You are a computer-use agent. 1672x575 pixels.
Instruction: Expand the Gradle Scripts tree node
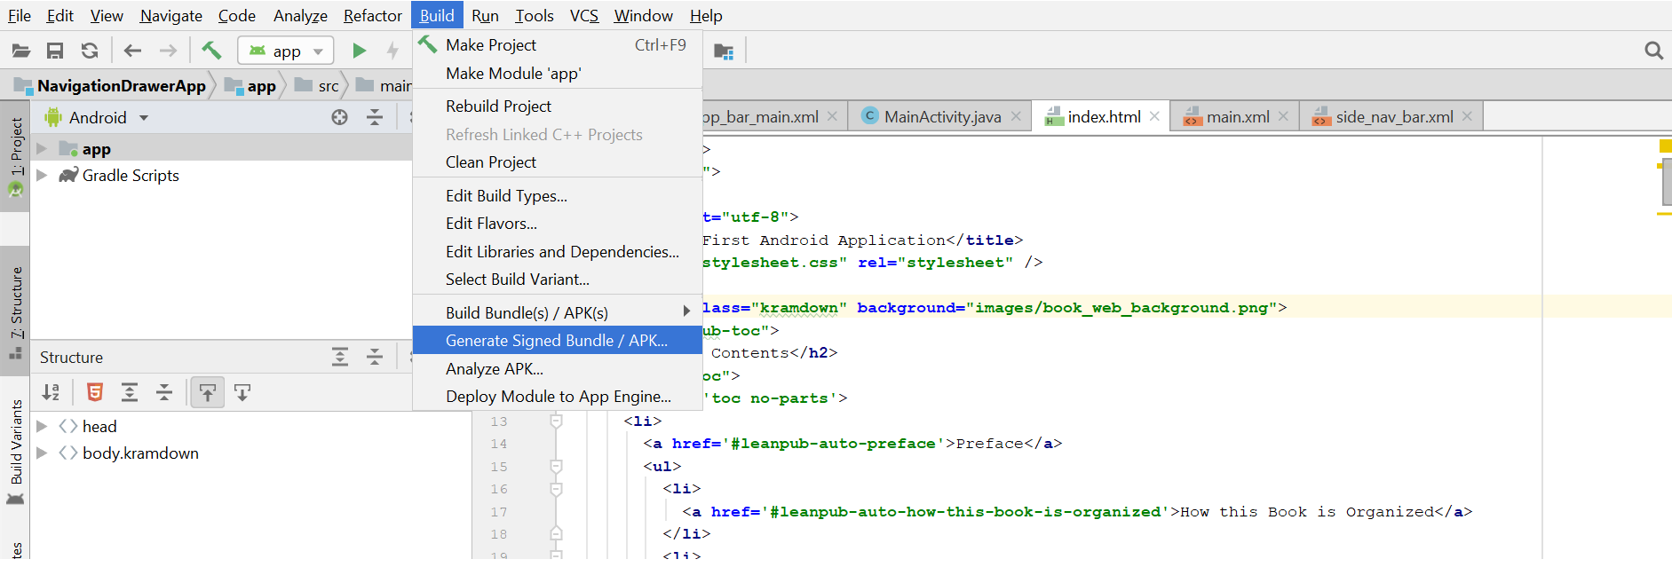(x=41, y=176)
